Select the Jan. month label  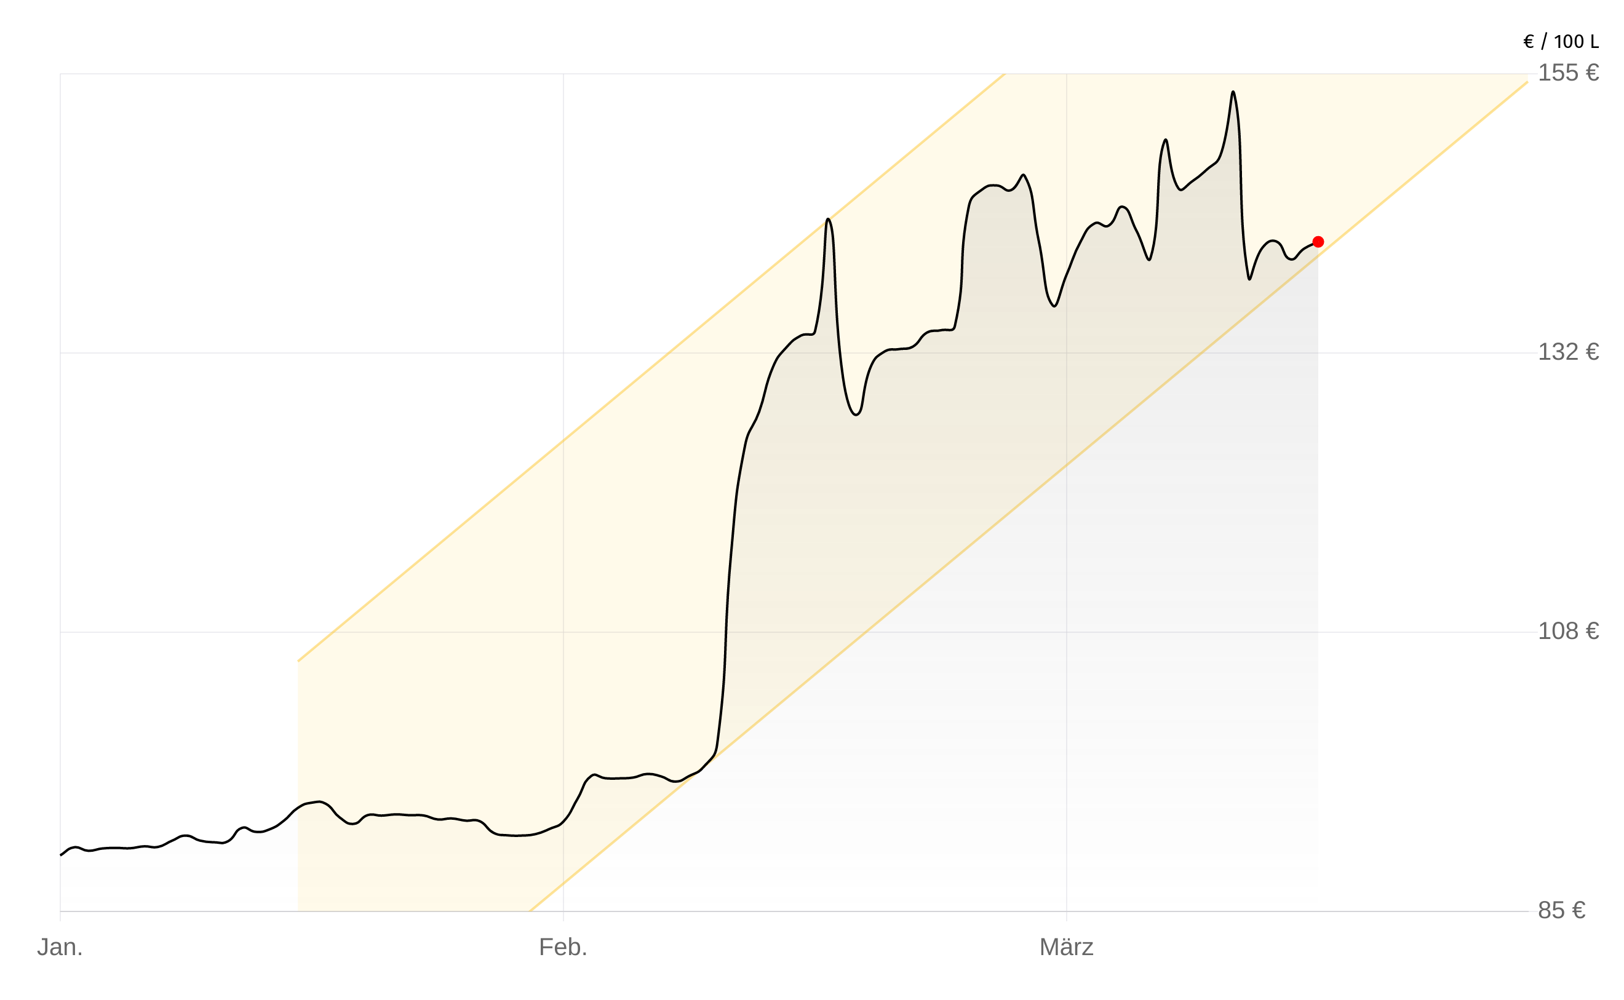tap(60, 947)
